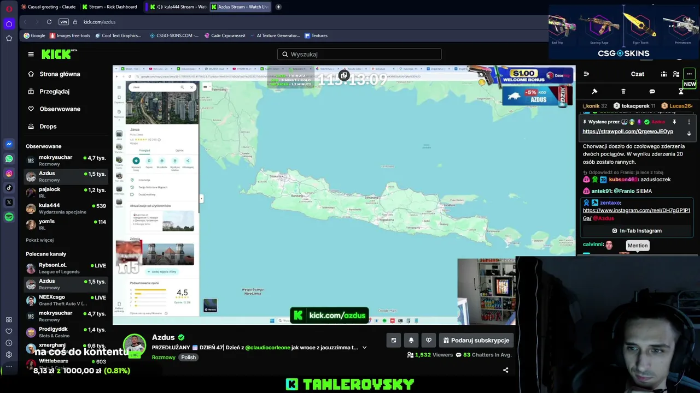Open Strona główna in the sidebar
This screenshot has height=393, width=700.
pos(54,74)
